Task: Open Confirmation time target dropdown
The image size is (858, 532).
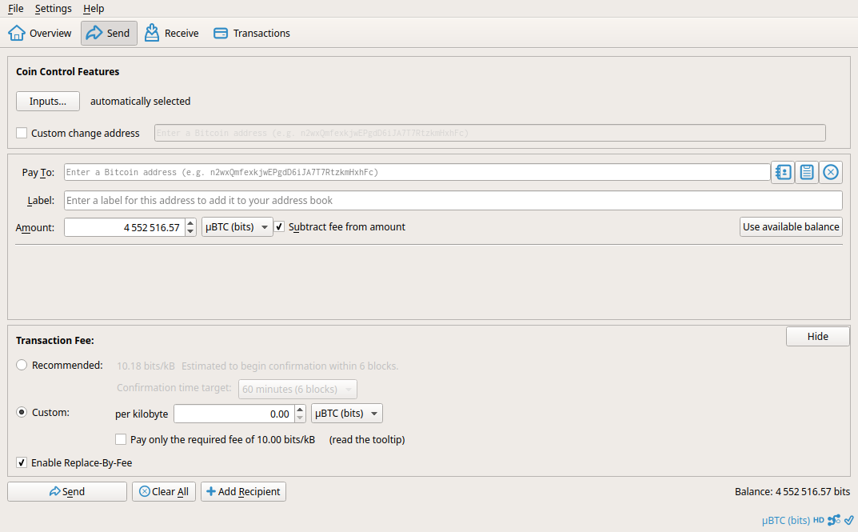Action: click(297, 389)
